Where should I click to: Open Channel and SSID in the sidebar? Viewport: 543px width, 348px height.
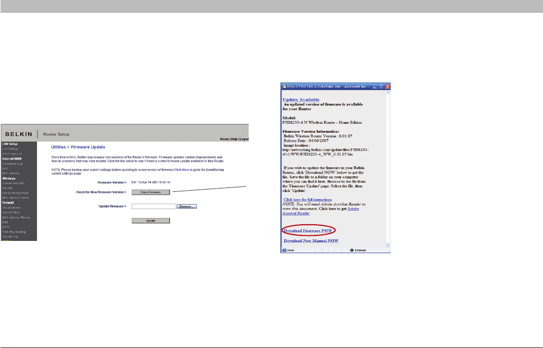pyautogui.click(x=13, y=183)
